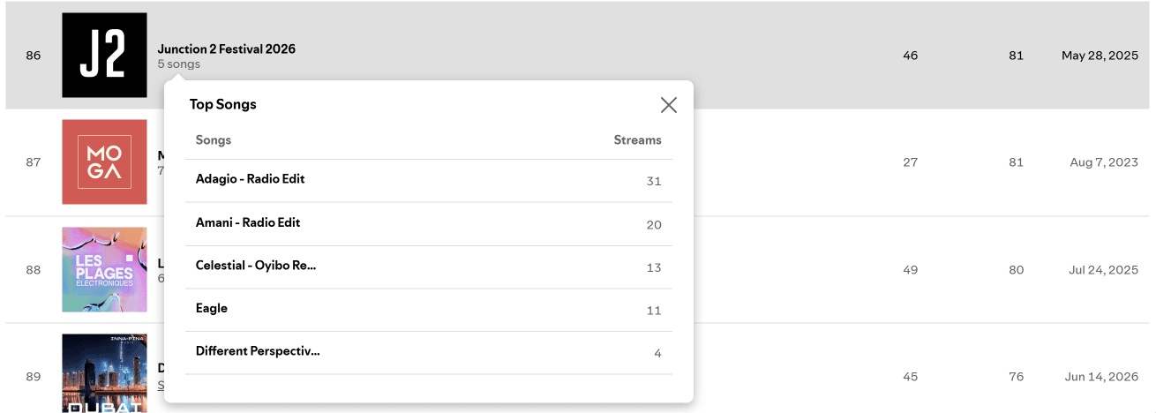The image size is (1156, 413).
Task: Select the Adagio - Radio Edit song row
Action: [429, 180]
